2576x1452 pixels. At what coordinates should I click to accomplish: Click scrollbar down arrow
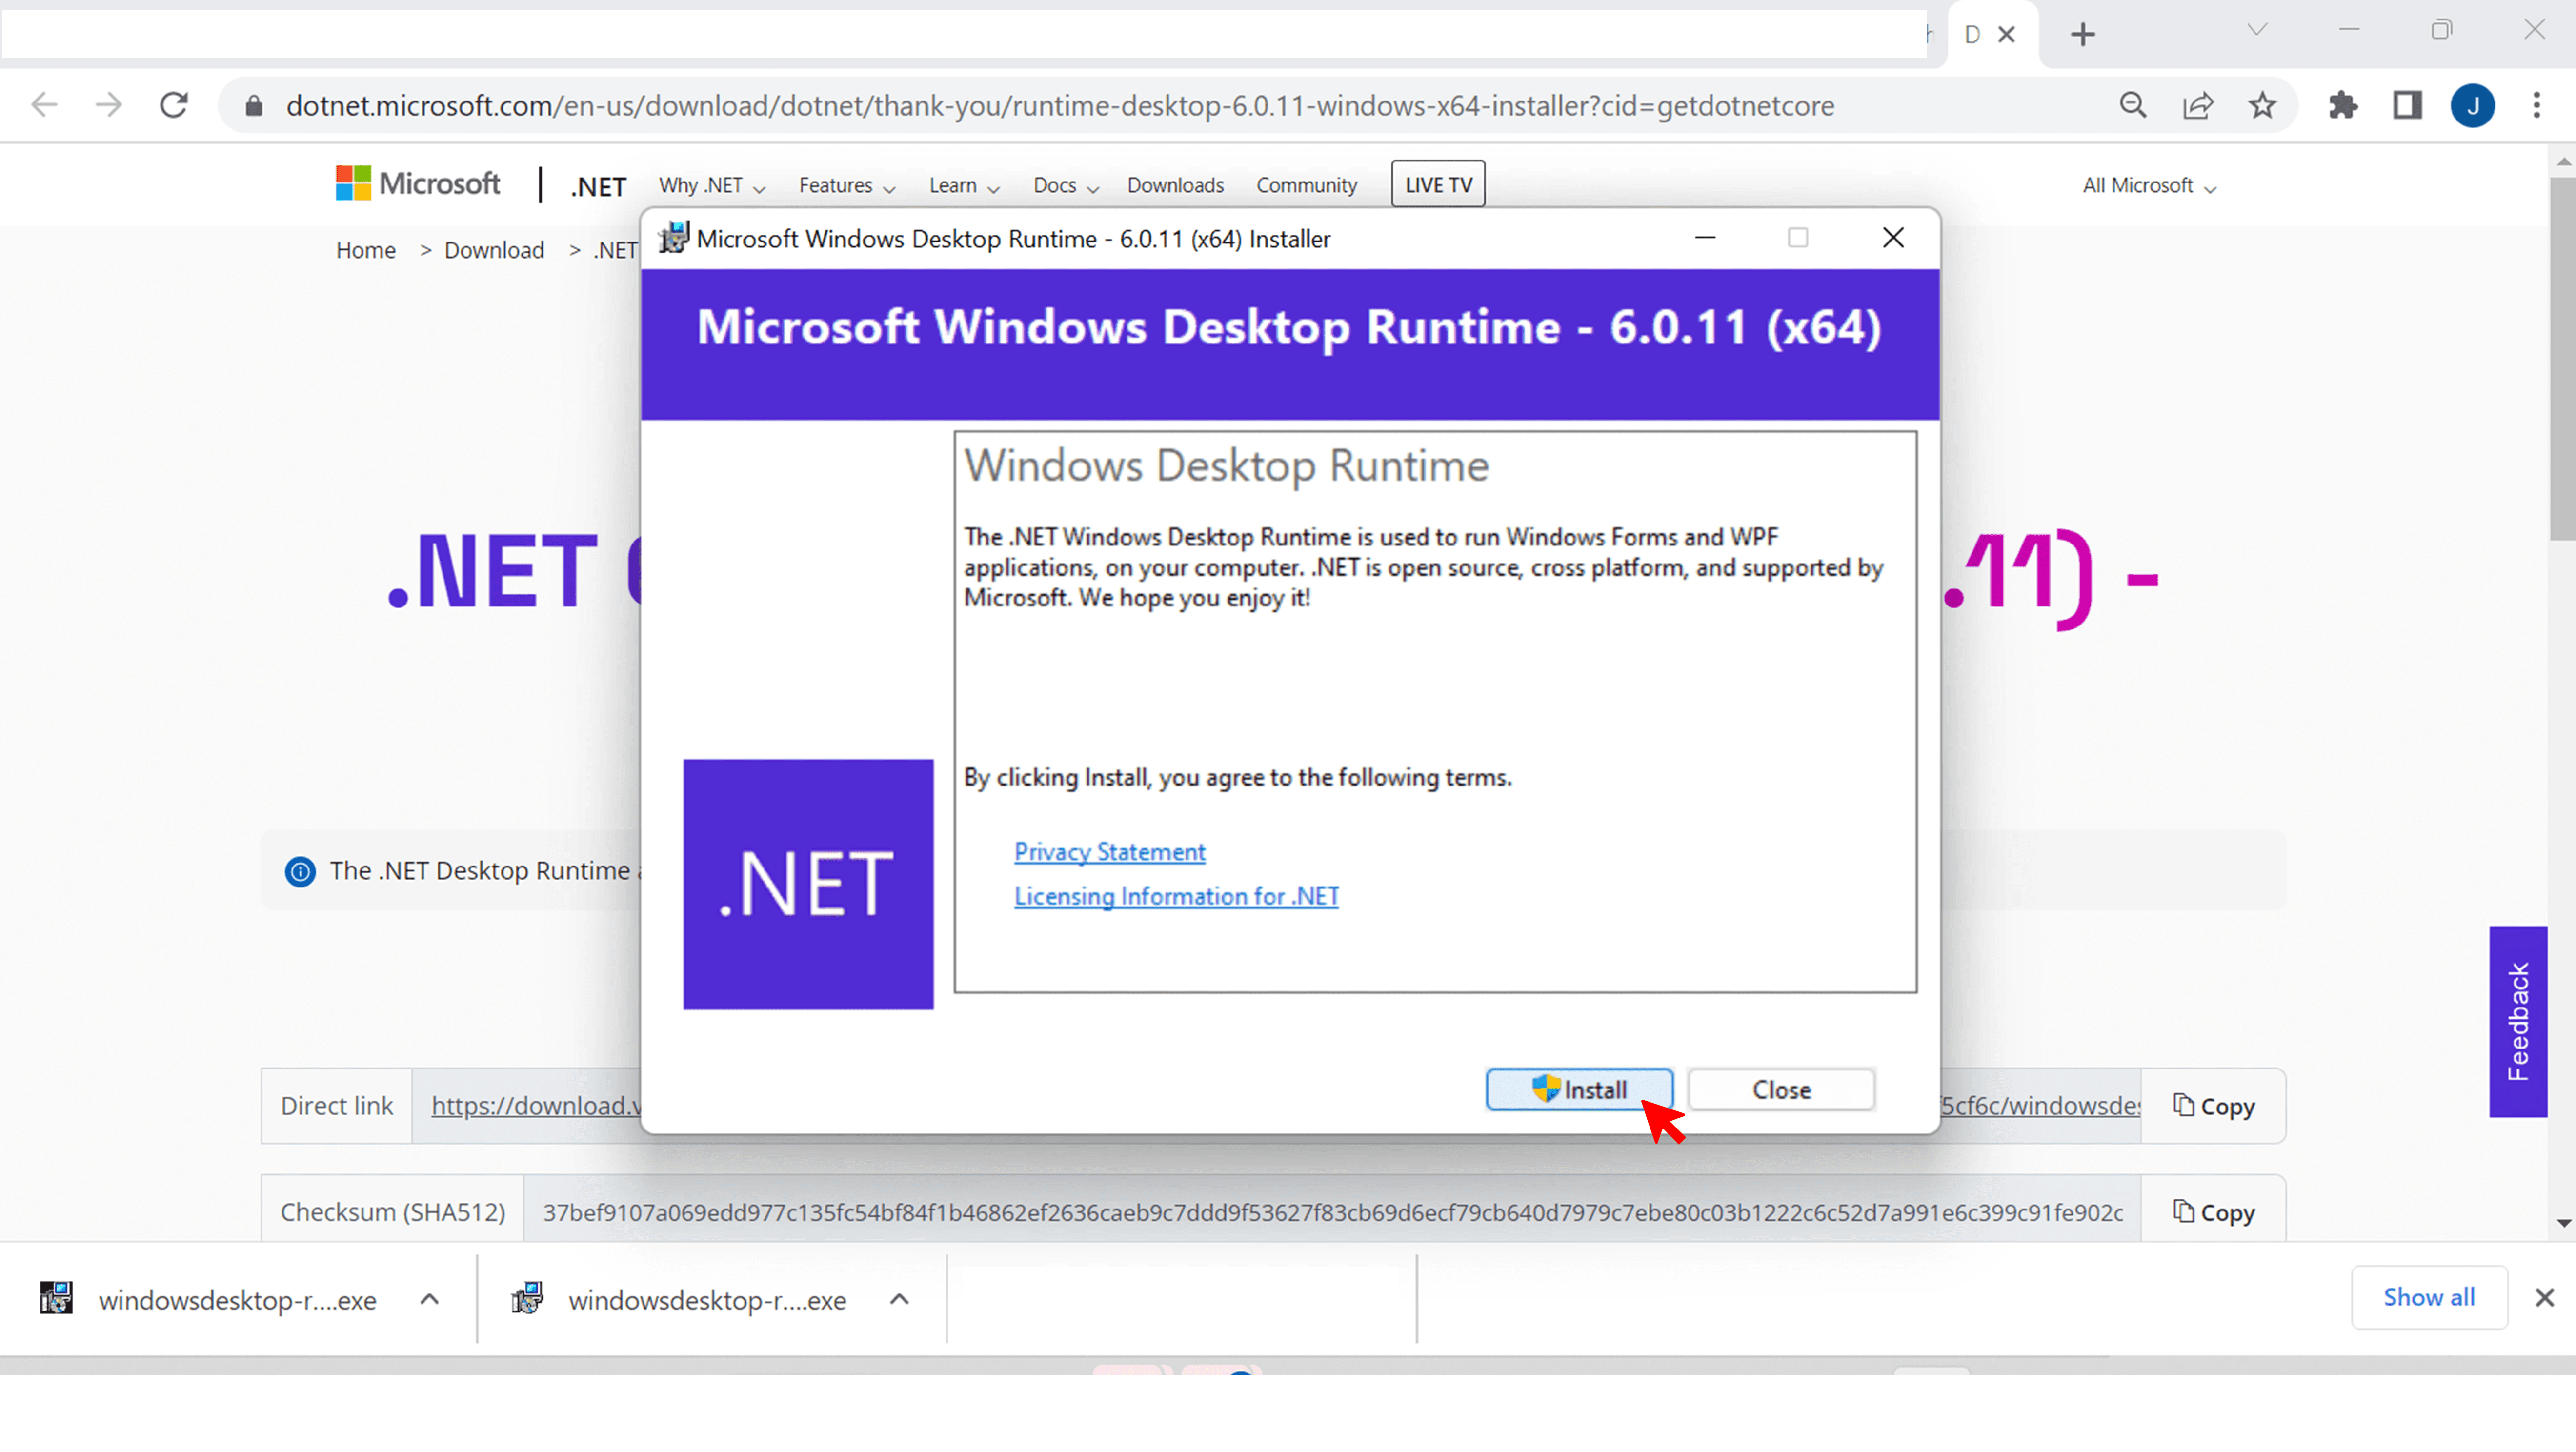tap(2562, 1224)
